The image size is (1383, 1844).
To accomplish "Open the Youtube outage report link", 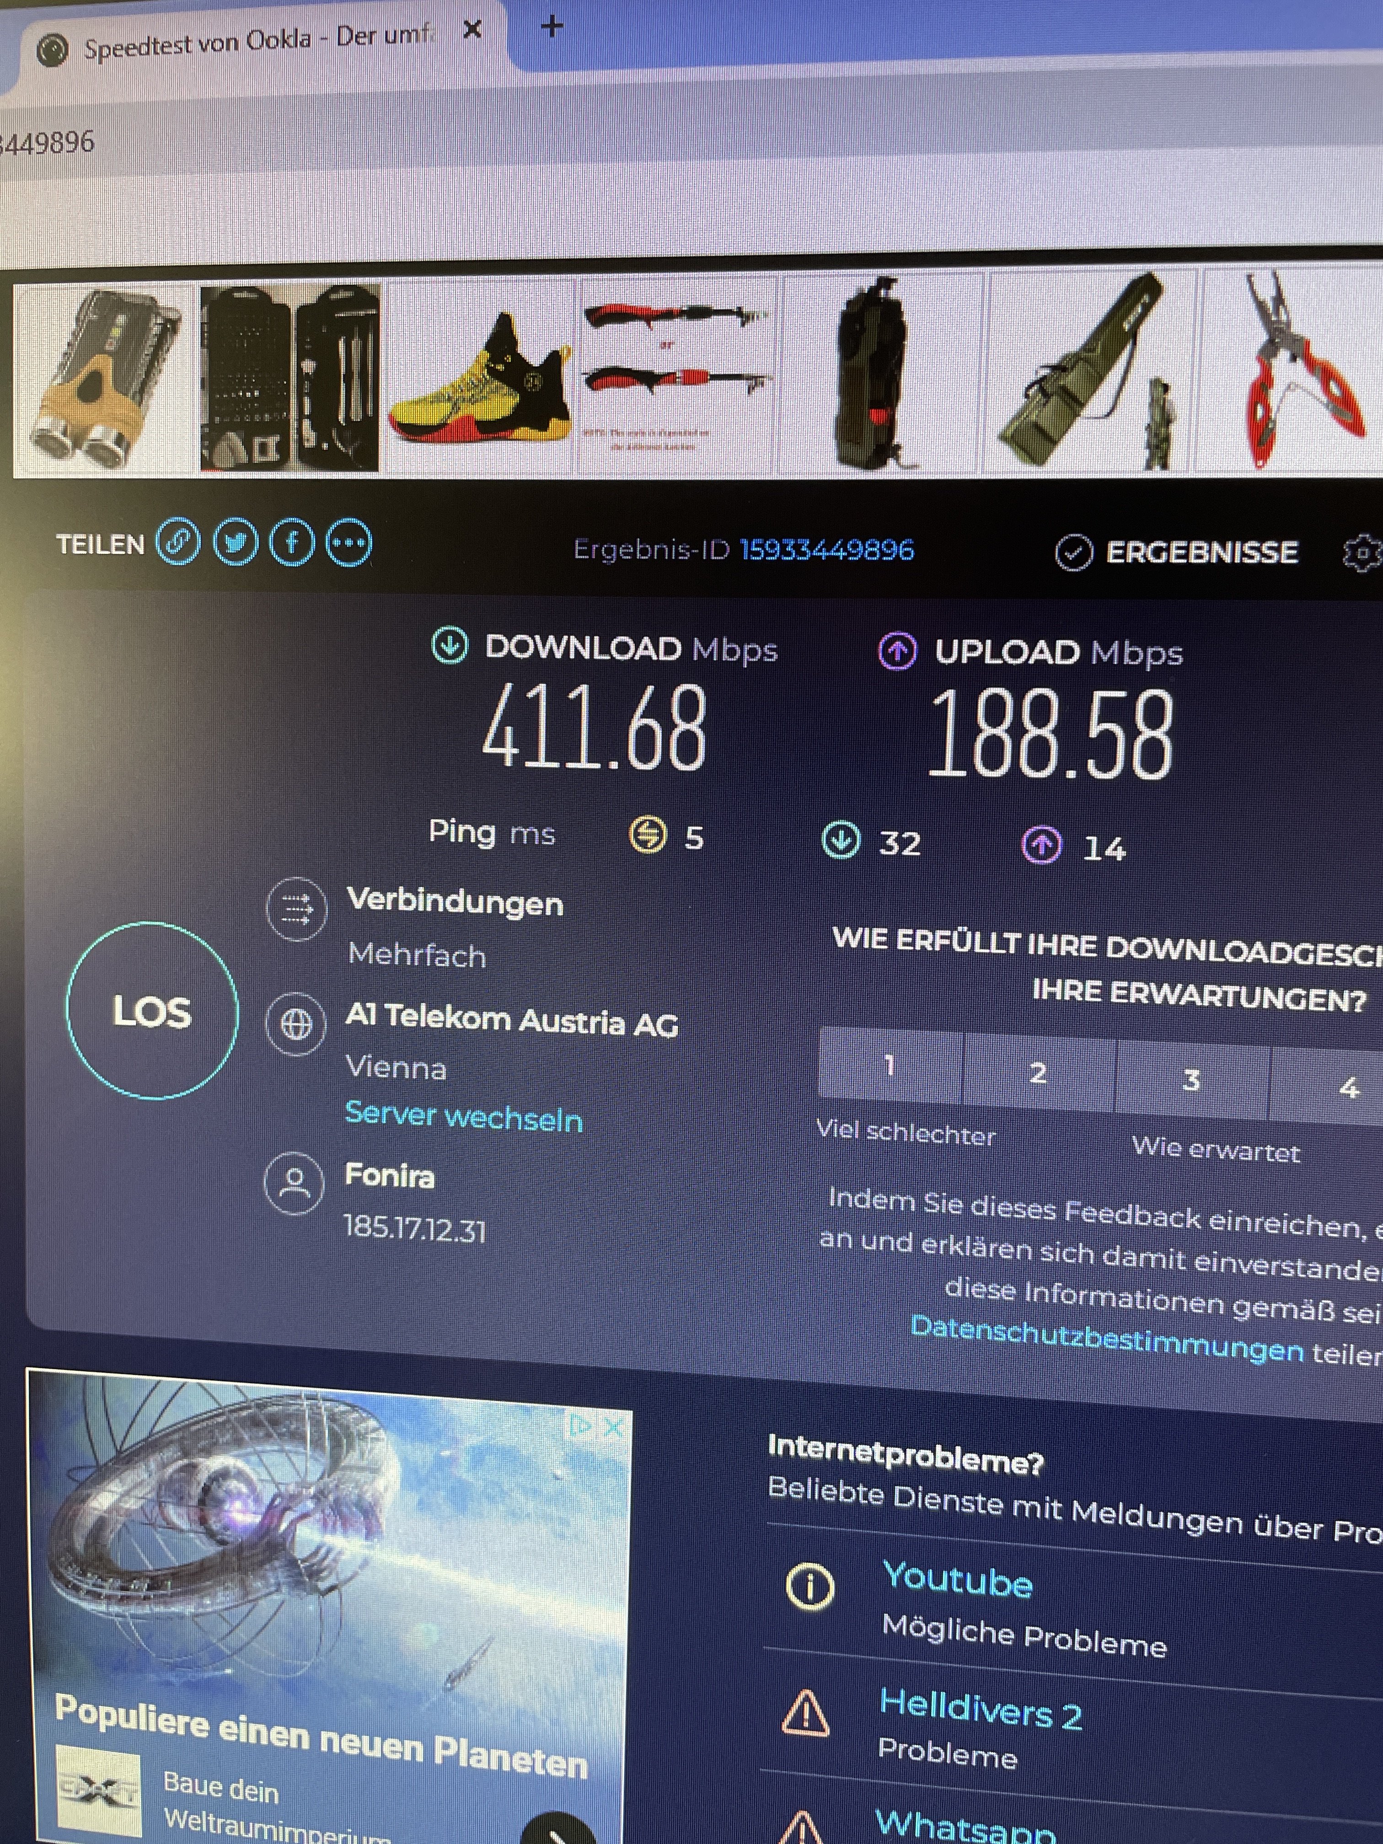I will click(958, 1581).
